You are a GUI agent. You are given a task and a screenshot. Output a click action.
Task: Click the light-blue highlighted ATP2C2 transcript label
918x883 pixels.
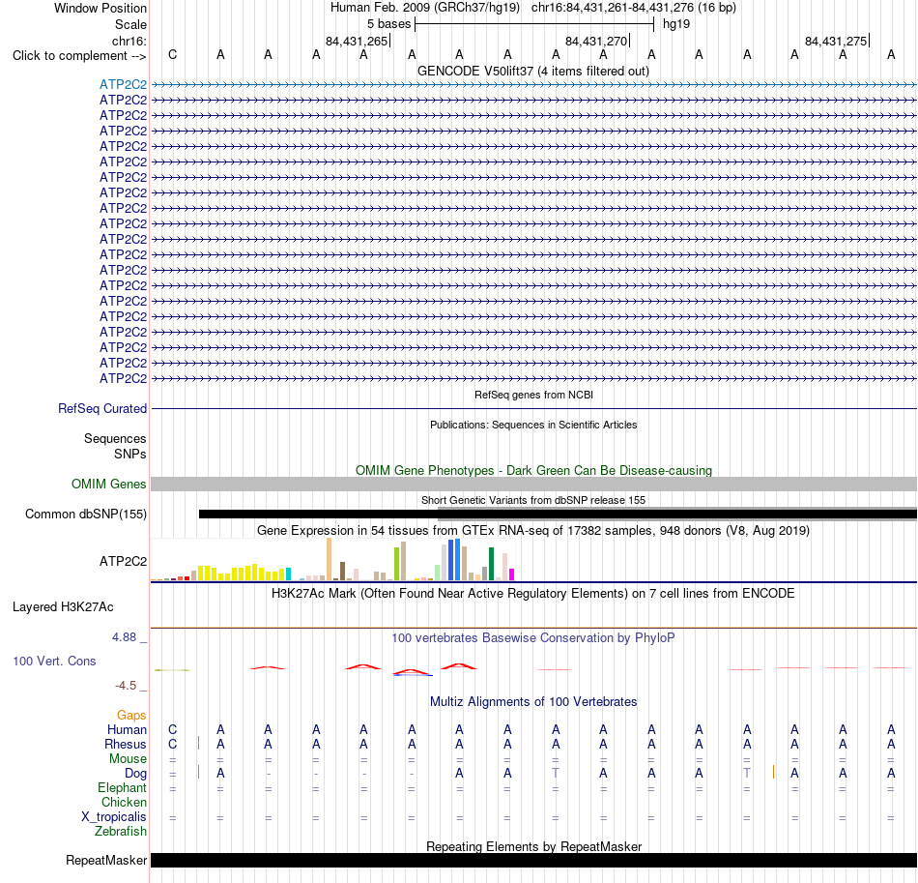[x=123, y=84]
